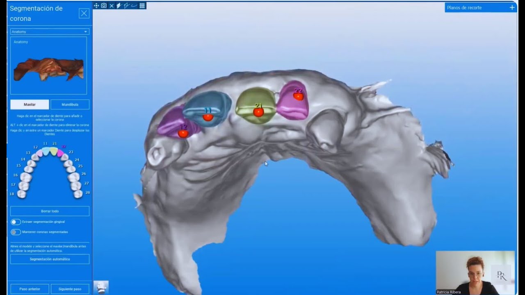
Task: Select tooth 18 in the dental chart
Action: [22, 194]
